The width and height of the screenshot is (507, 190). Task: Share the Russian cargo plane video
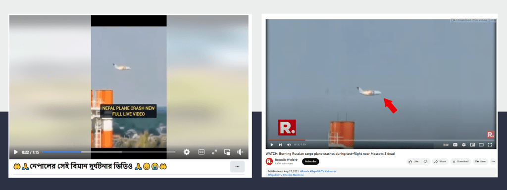point(440,162)
